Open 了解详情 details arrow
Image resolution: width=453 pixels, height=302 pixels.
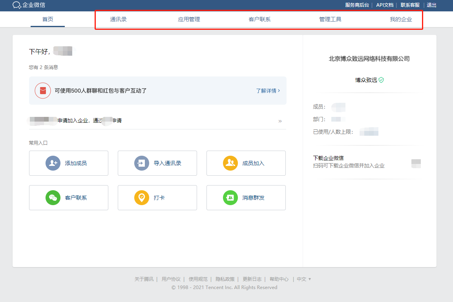point(268,91)
